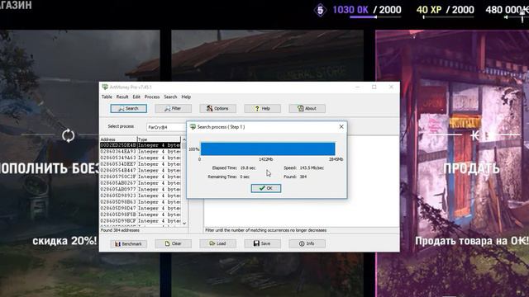Select address row 00D2ED25DE4B
Image resolution: width=529 pixels, height=297 pixels.
tap(141, 145)
